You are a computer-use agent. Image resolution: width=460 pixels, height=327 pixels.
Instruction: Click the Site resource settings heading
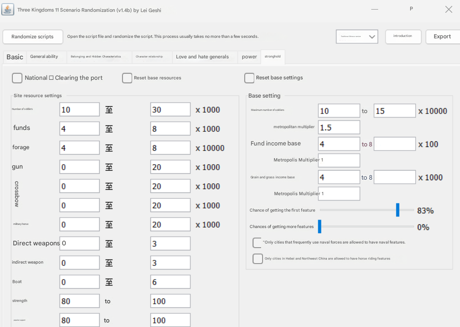[37, 96]
